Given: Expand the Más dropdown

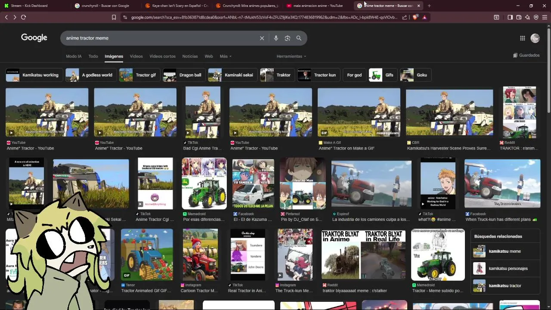Looking at the screenshot, I should pyautogui.click(x=226, y=56).
